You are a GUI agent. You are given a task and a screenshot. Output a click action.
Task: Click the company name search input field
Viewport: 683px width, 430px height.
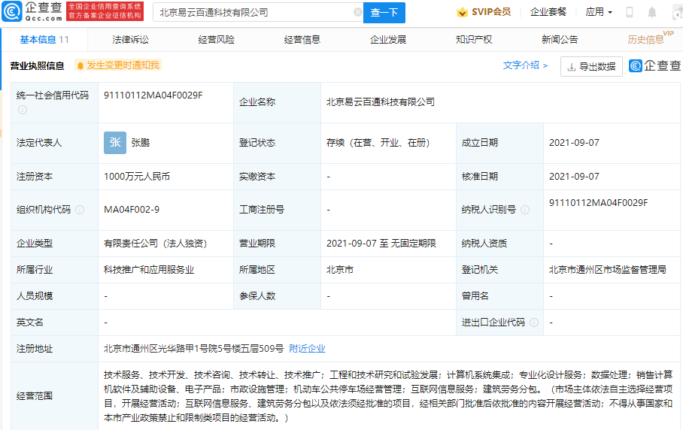click(252, 12)
